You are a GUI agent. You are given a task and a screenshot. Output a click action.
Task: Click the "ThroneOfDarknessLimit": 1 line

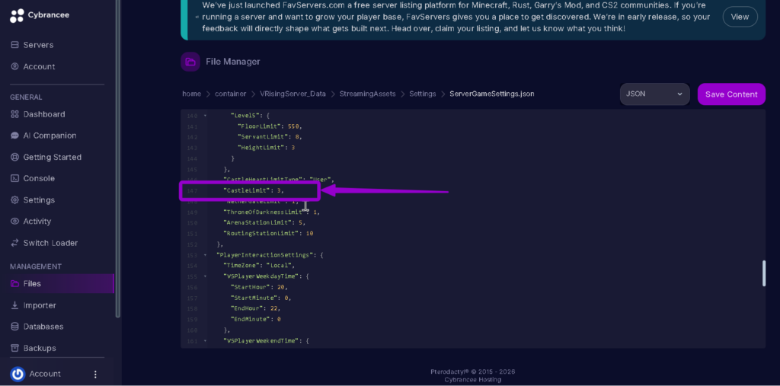tap(272, 212)
